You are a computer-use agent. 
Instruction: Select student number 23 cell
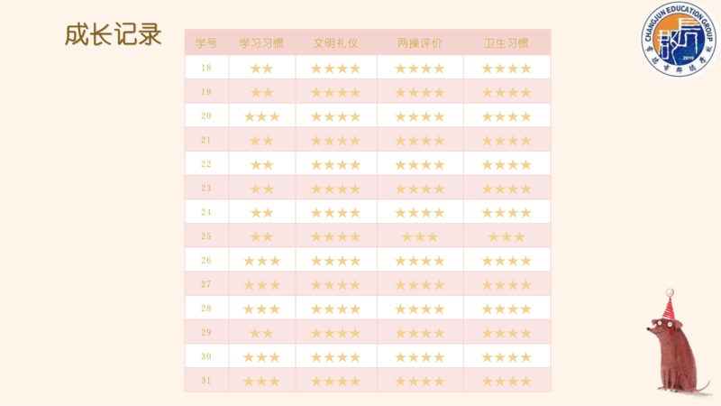tap(206, 189)
